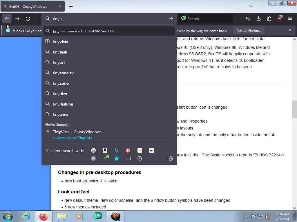Search in open Tabs icon
Screen dimensions: 297x222
click(128, 158)
